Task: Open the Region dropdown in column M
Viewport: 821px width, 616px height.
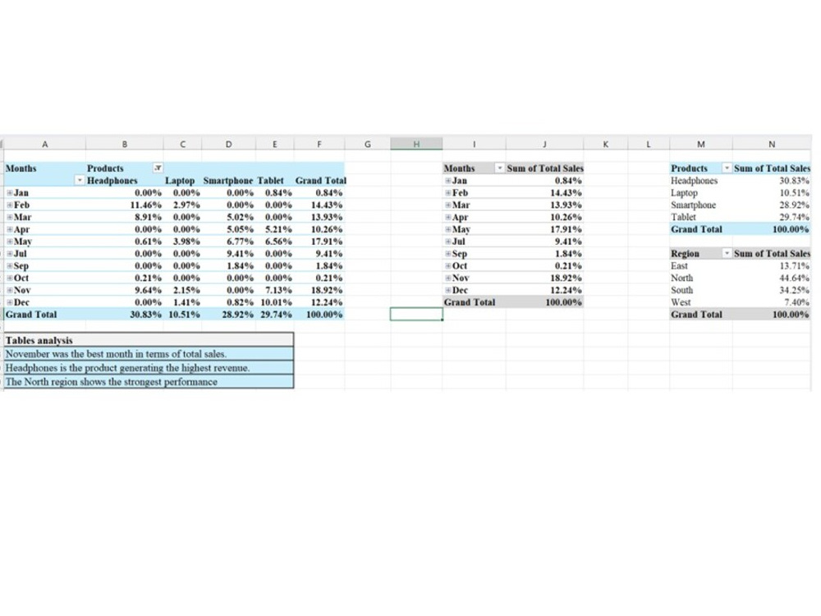Action: pos(727,254)
